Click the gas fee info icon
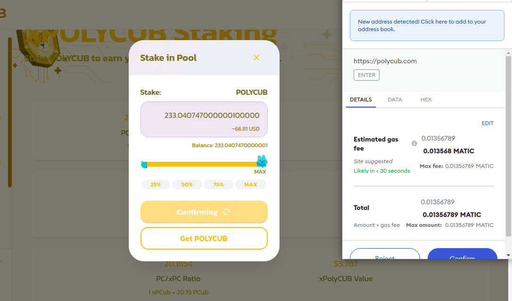The image size is (512, 301). (x=414, y=143)
